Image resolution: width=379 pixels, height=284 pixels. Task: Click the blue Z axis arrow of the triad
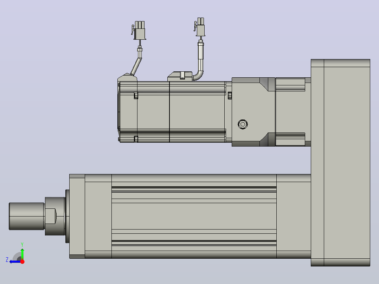14,262
